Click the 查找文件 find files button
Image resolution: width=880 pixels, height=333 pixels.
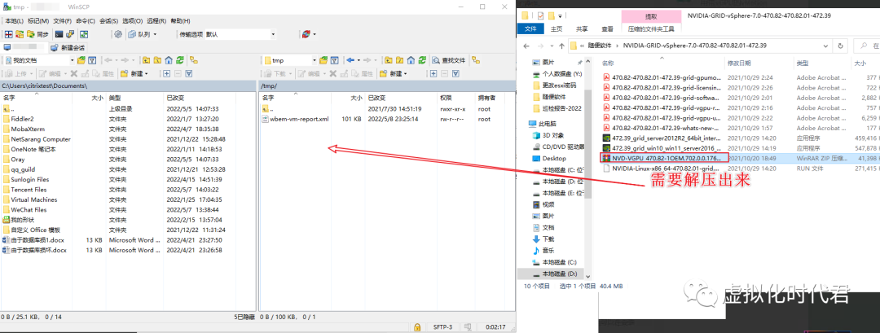(x=449, y=60)
